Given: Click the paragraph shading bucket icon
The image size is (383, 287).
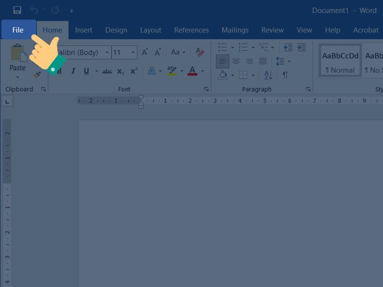Looking at the screenshot, I should tap(223, 75).
